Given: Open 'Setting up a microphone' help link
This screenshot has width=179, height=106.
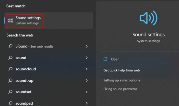Looking at the screenshot, I should (122, 80).
